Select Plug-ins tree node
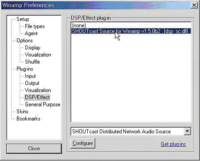 tap(25, 69)
